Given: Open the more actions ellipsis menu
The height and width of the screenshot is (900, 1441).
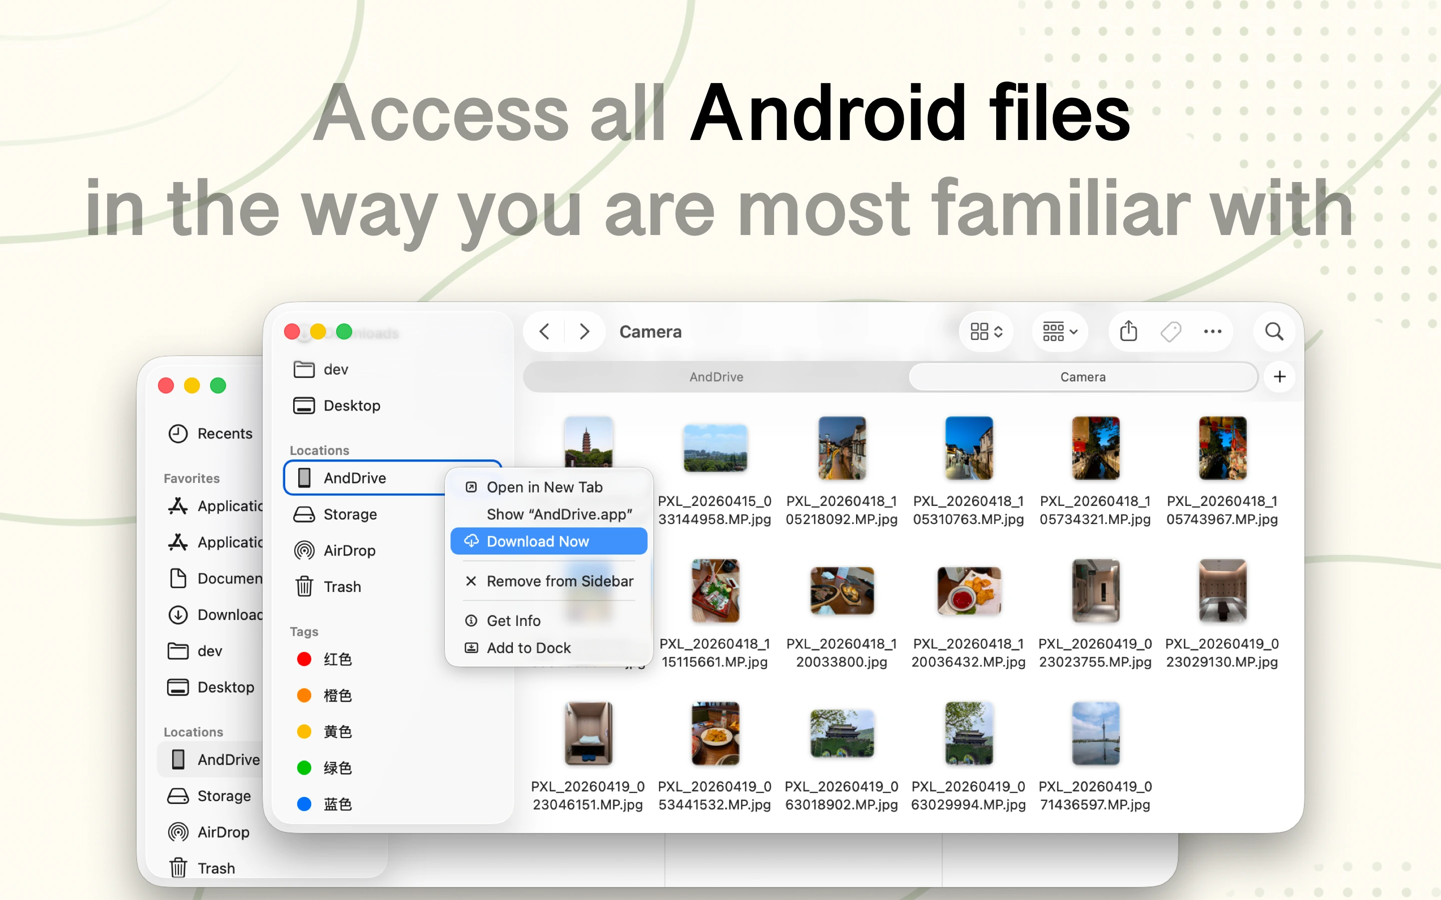Looking at the screenshot, I should 1212,331.
